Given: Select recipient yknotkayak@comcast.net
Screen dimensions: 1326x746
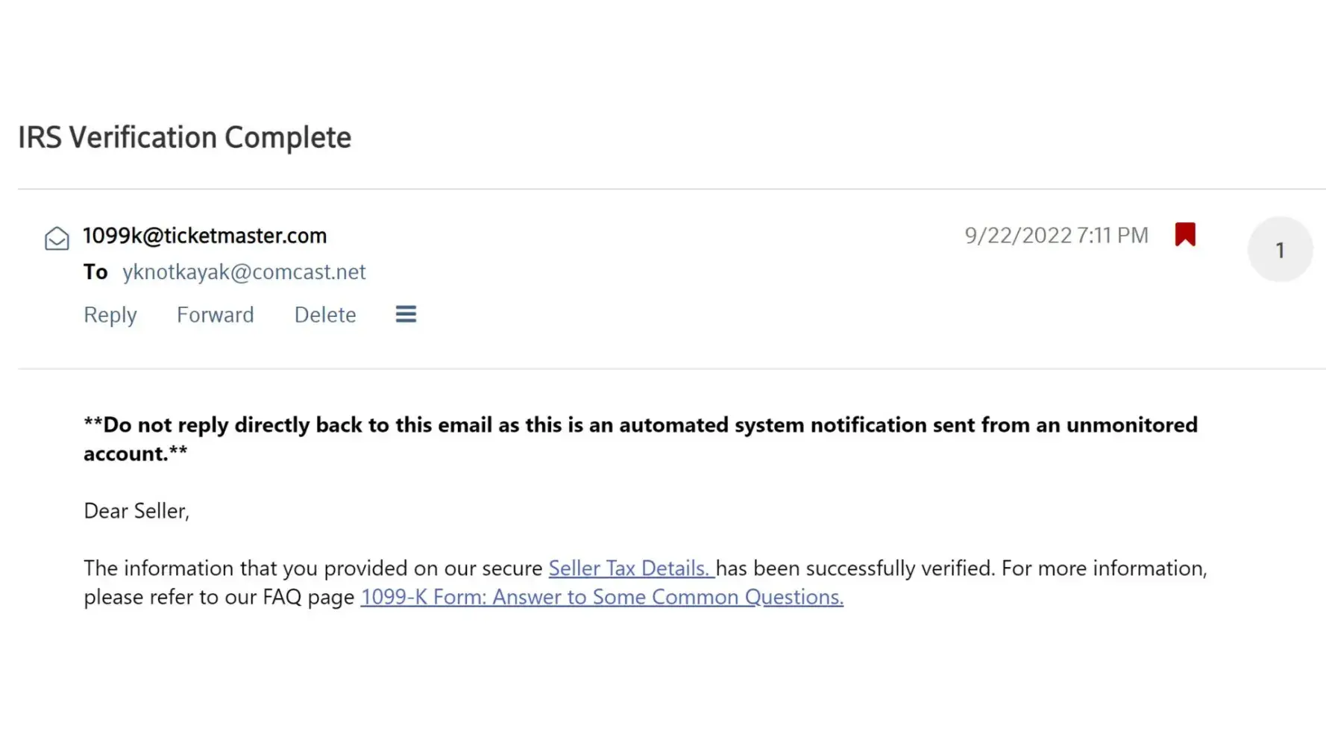Looking at the screenshot, I should click(x=244, y=272).
